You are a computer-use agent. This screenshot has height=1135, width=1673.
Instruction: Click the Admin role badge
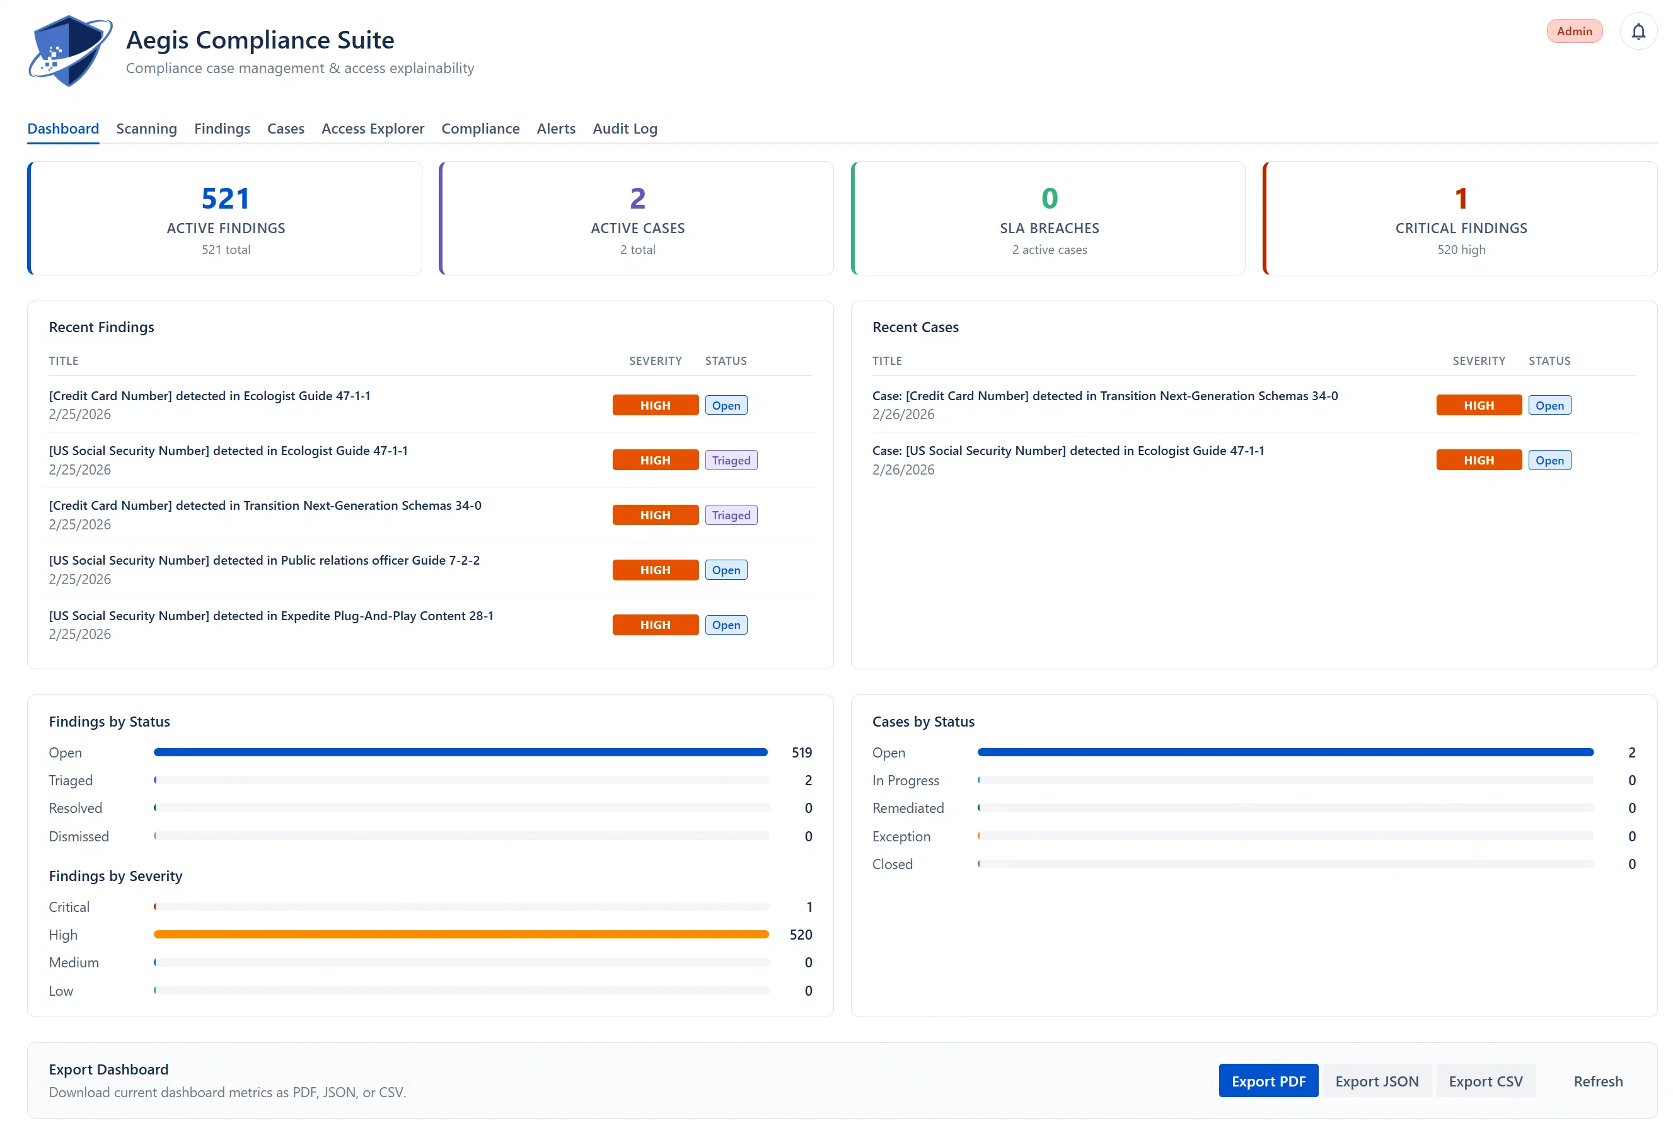click(x=1573, y=32)
